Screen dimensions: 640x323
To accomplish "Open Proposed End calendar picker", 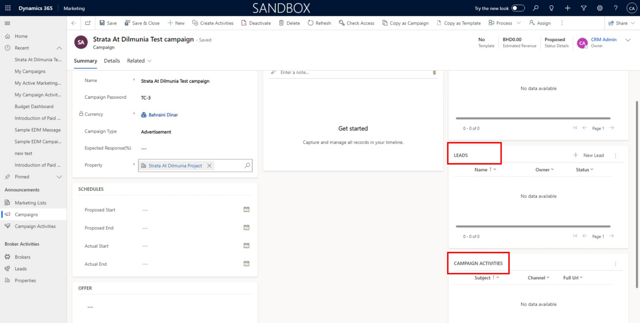I will click(x=246, y=228).
